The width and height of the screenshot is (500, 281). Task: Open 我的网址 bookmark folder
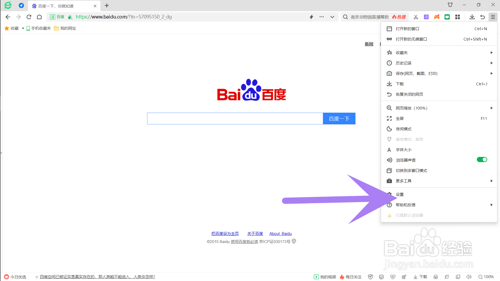click(x=65, y=28)
